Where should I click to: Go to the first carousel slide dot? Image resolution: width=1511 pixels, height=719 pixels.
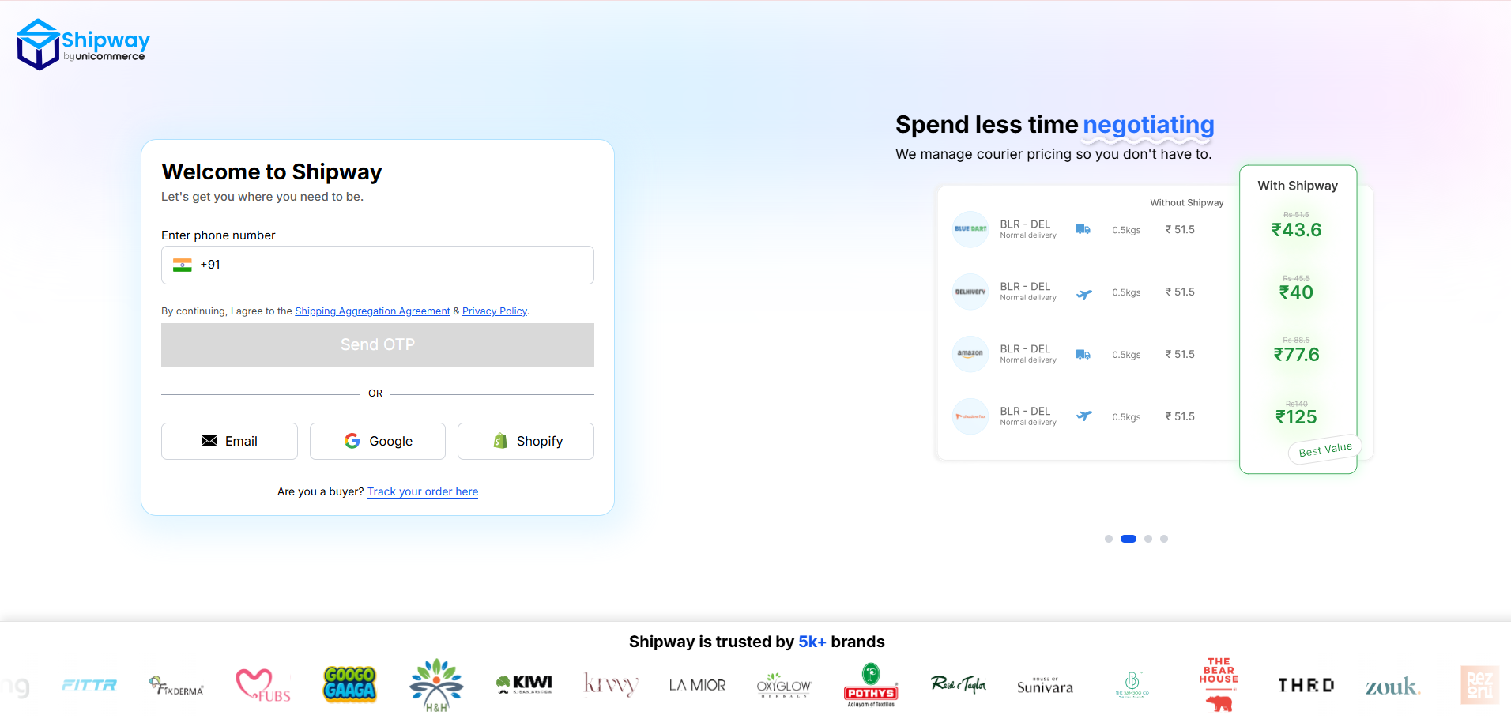[1109, 539]
